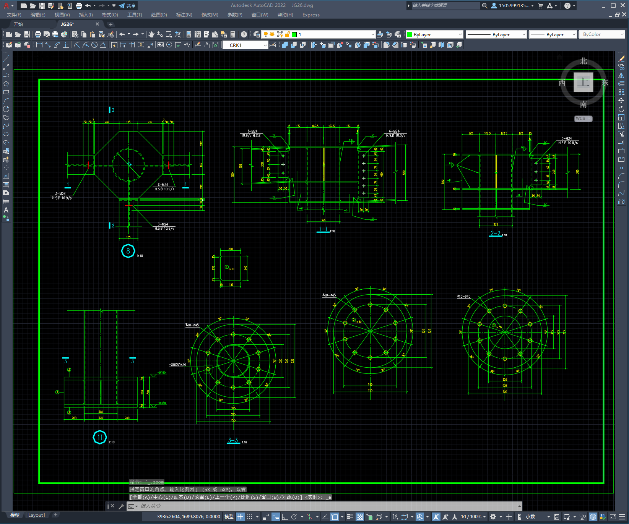Select the Linear dimension tool
Screen dimensions: 629x524
point(39,45)
